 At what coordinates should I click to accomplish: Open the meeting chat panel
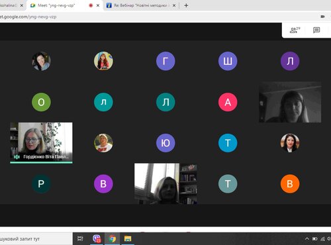pos(316,30)
